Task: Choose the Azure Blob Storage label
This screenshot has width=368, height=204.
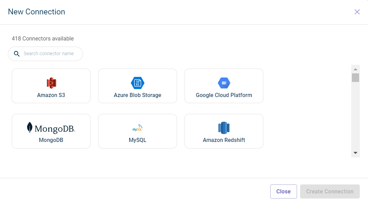Action: (x=138, y=95)
